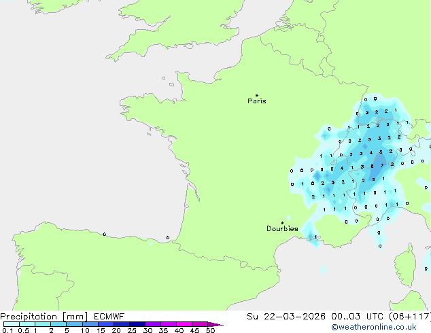431x333 pixels.
Task: Click the legend value label 50
Action: pos(210,330)
